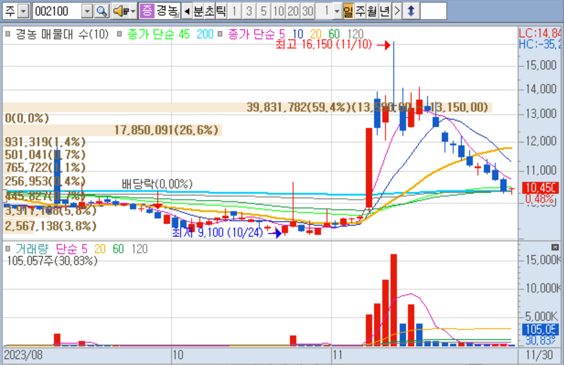Open the 주 market type dropdown
This screenshot has width=564, height=365.
[23, 12]
